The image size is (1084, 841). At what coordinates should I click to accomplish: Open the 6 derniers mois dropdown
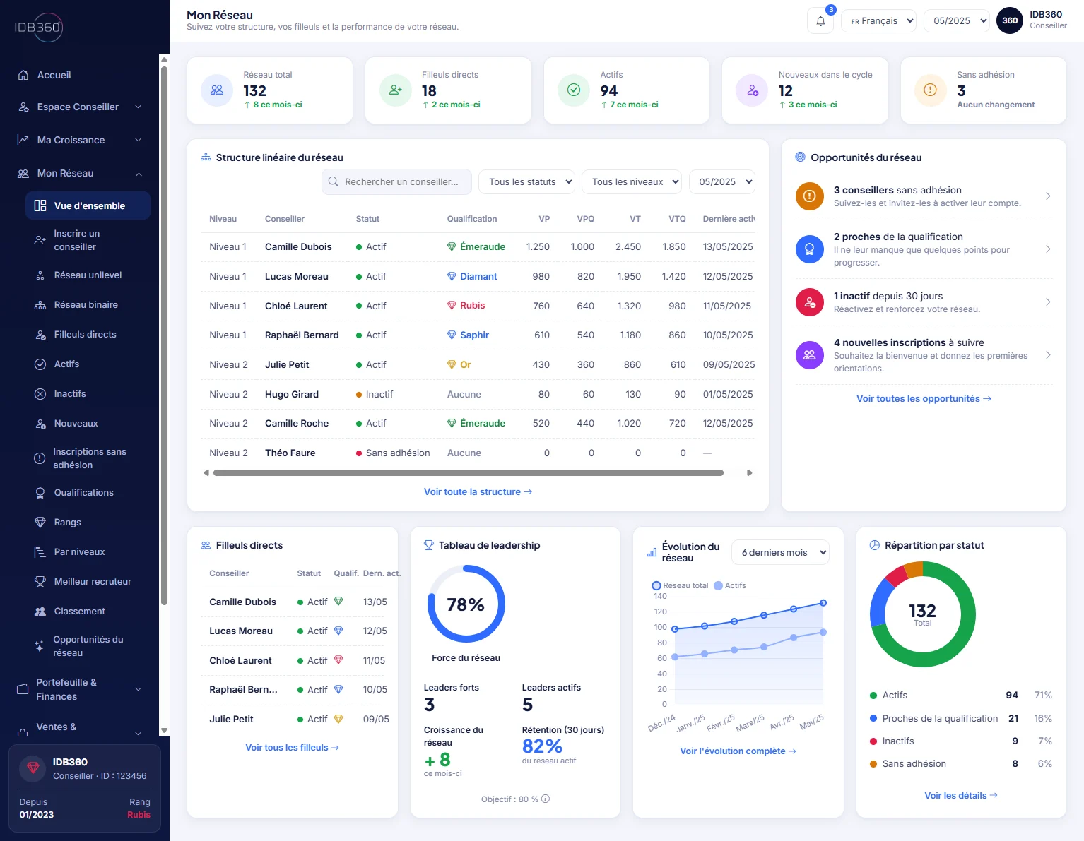tap(781, 553)
